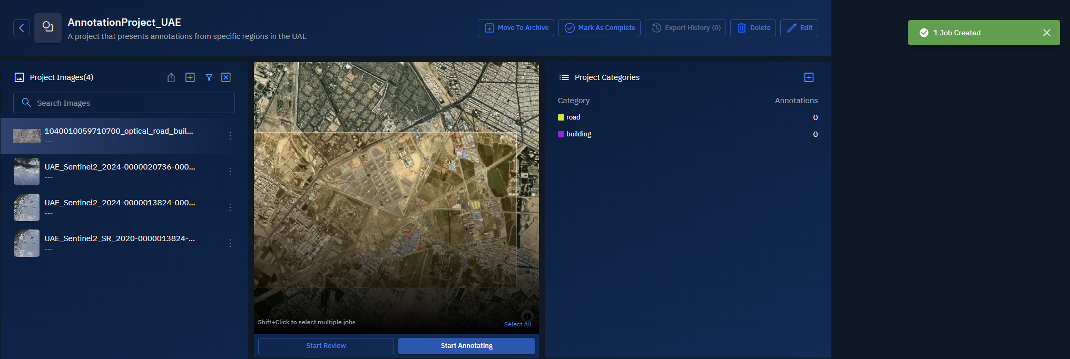
Task: Click the Select All link
Action: click(x=517, y=324)
